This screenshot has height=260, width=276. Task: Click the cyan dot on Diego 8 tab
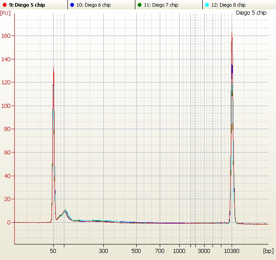[x=207, y=5]
